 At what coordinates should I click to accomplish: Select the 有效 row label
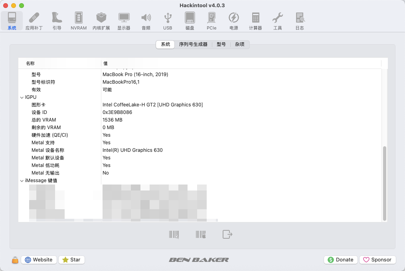click(x=36, y=90)
